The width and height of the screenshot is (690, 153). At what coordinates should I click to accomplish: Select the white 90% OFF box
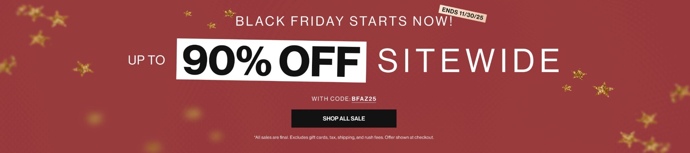click(271, 61)
